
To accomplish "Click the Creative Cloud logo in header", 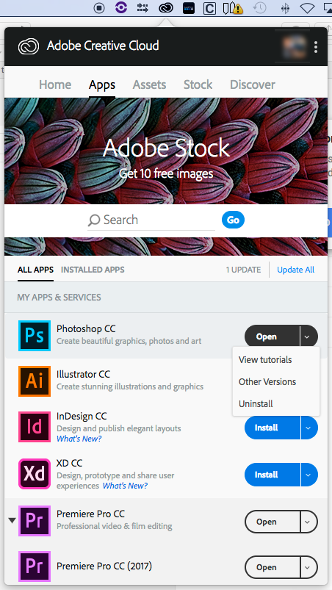I will point(29,47).
